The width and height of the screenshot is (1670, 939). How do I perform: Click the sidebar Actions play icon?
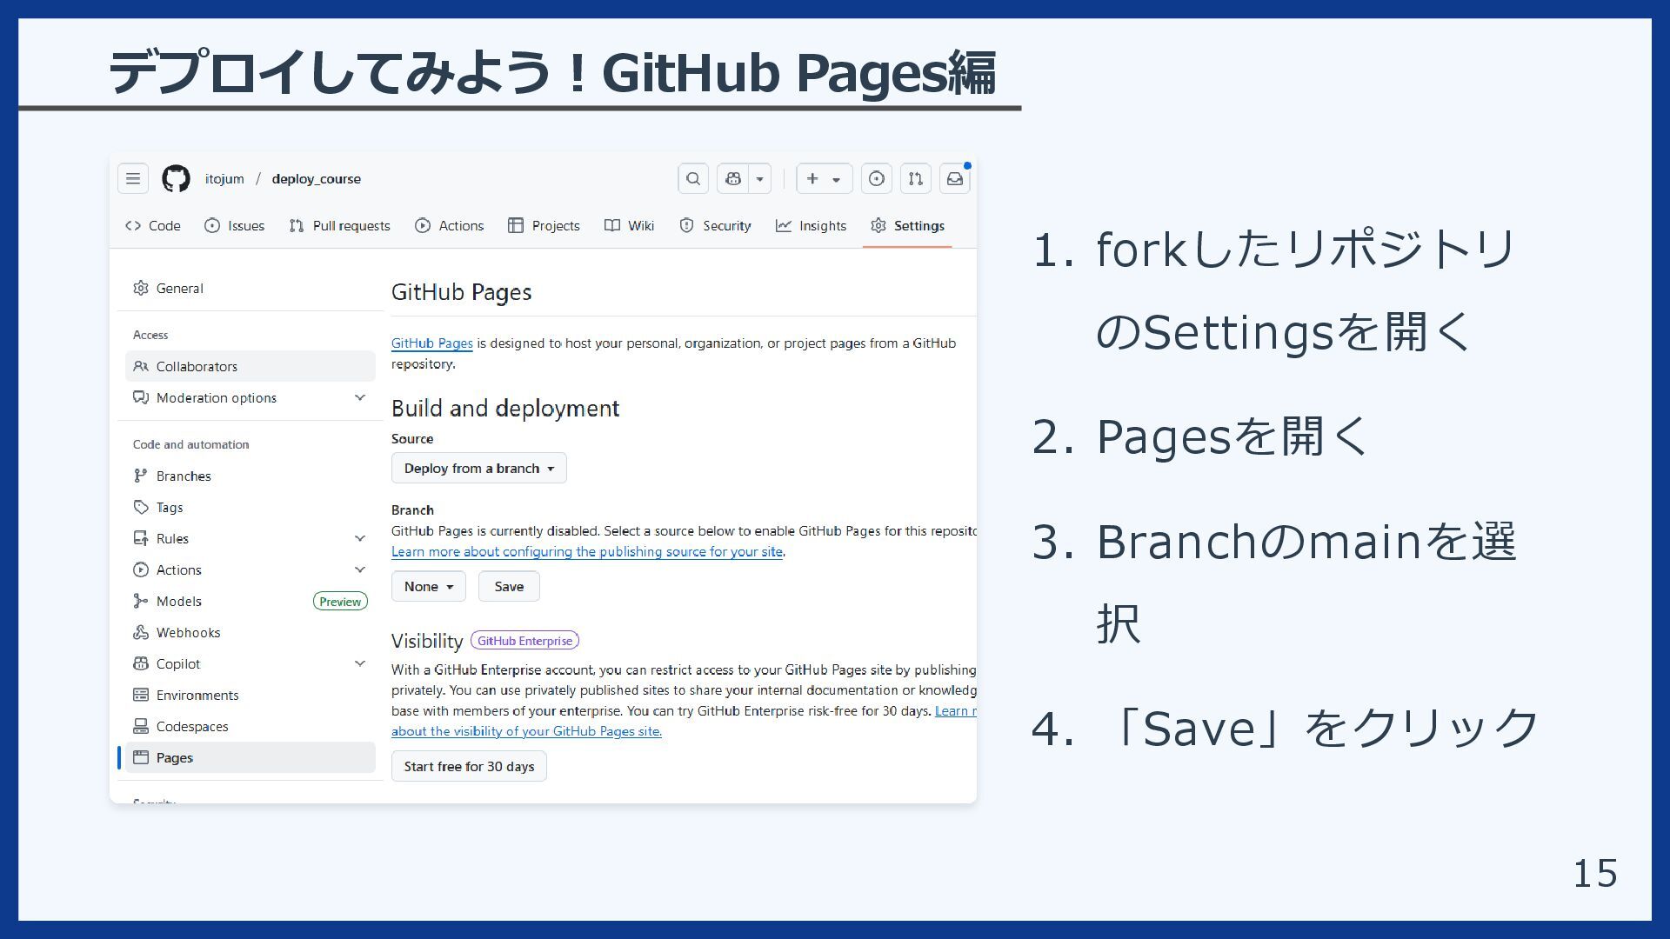[x=141, y=570]
